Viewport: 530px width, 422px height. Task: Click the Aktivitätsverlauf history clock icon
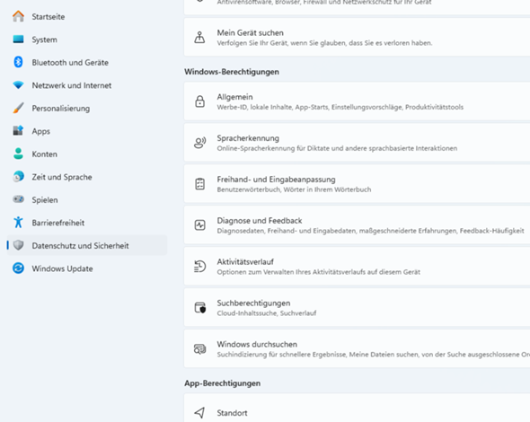click(x=199, y=267)
